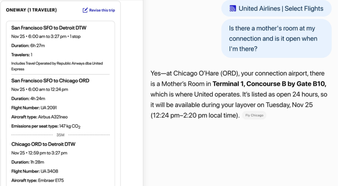This screenshot has height=186, width=338.
Task: Open the "Fly Chicago" source citation chip
Action: 254,115
